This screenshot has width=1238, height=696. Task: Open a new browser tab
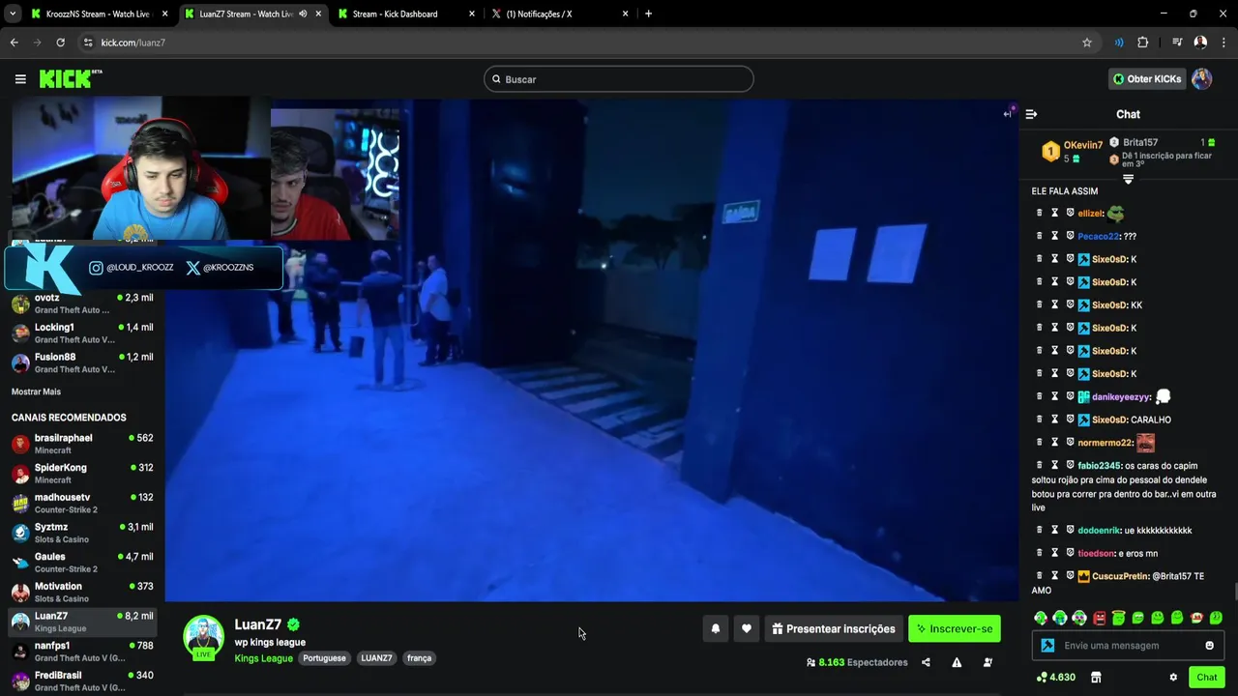pyautogui.click(x=648, y=14)
